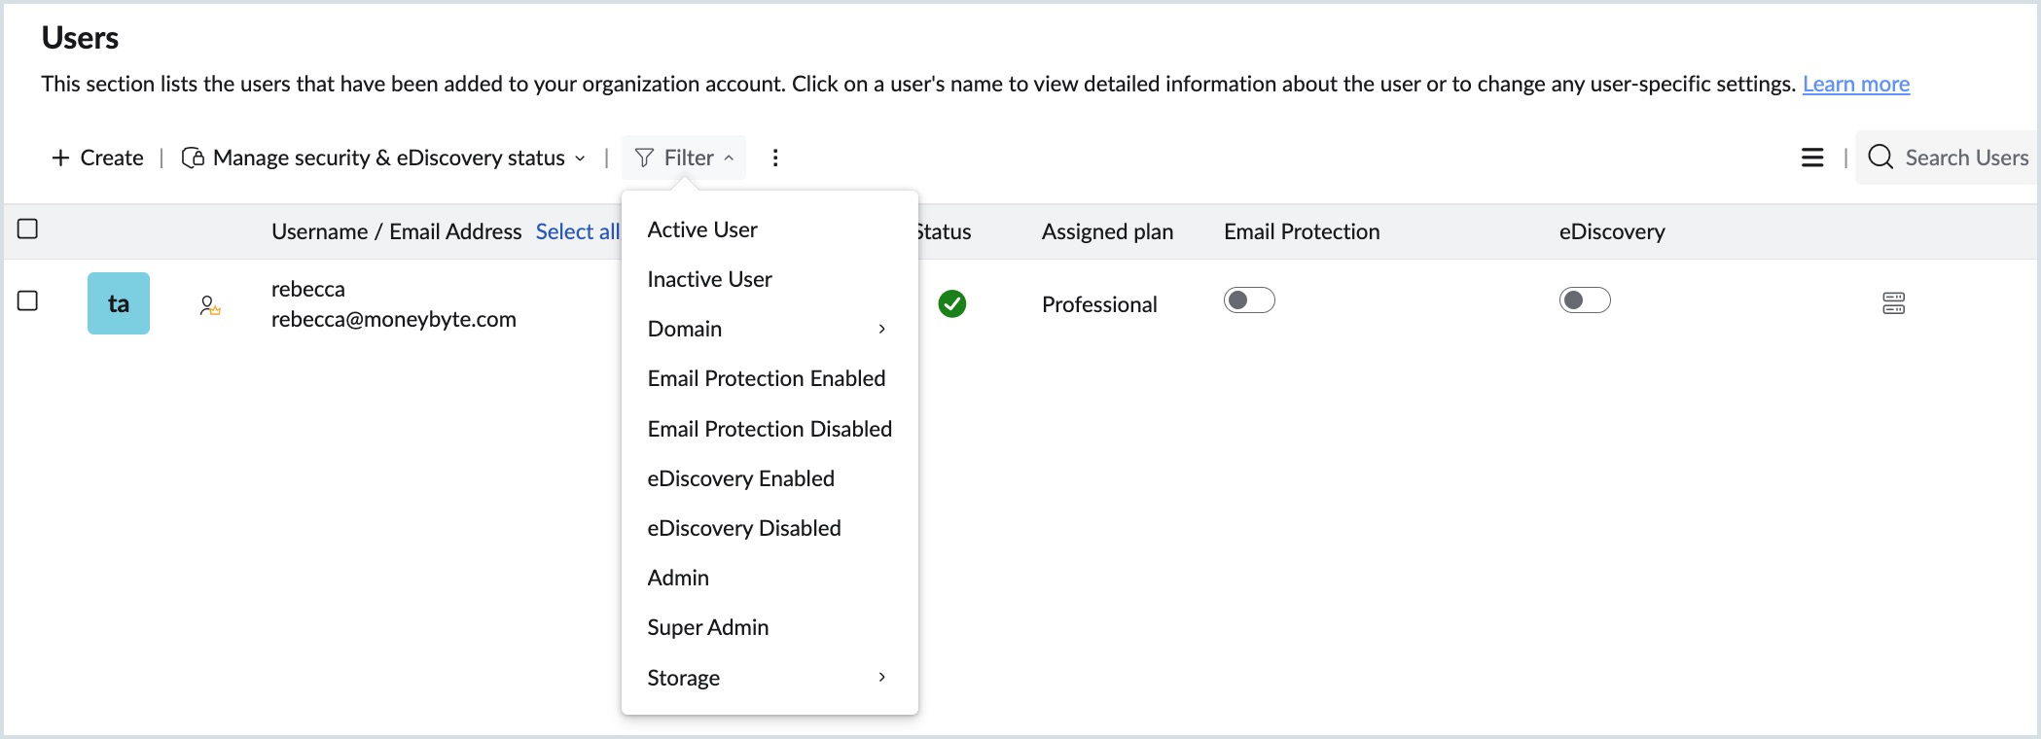This screenshot has height=739, width=2041.
Task: Enable eDiscovery switch for rebecca
Action: (1585, 300)
